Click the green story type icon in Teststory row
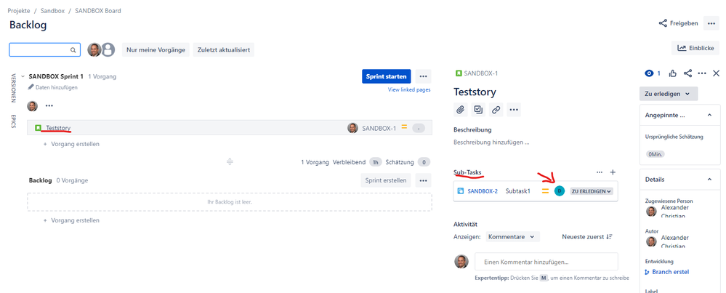This screenshot has height=293, width=726. pos(38,128)
